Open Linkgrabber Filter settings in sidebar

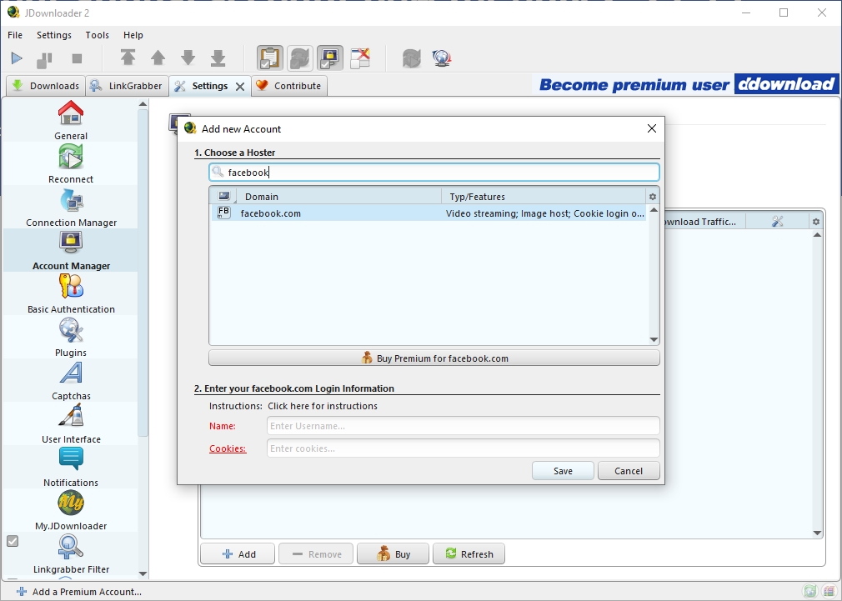click(71, 553)
